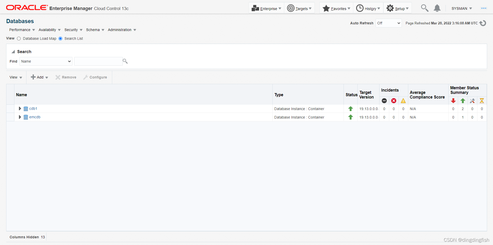
Task: Click the members down red arrow icon
Action: click(453, 101)
